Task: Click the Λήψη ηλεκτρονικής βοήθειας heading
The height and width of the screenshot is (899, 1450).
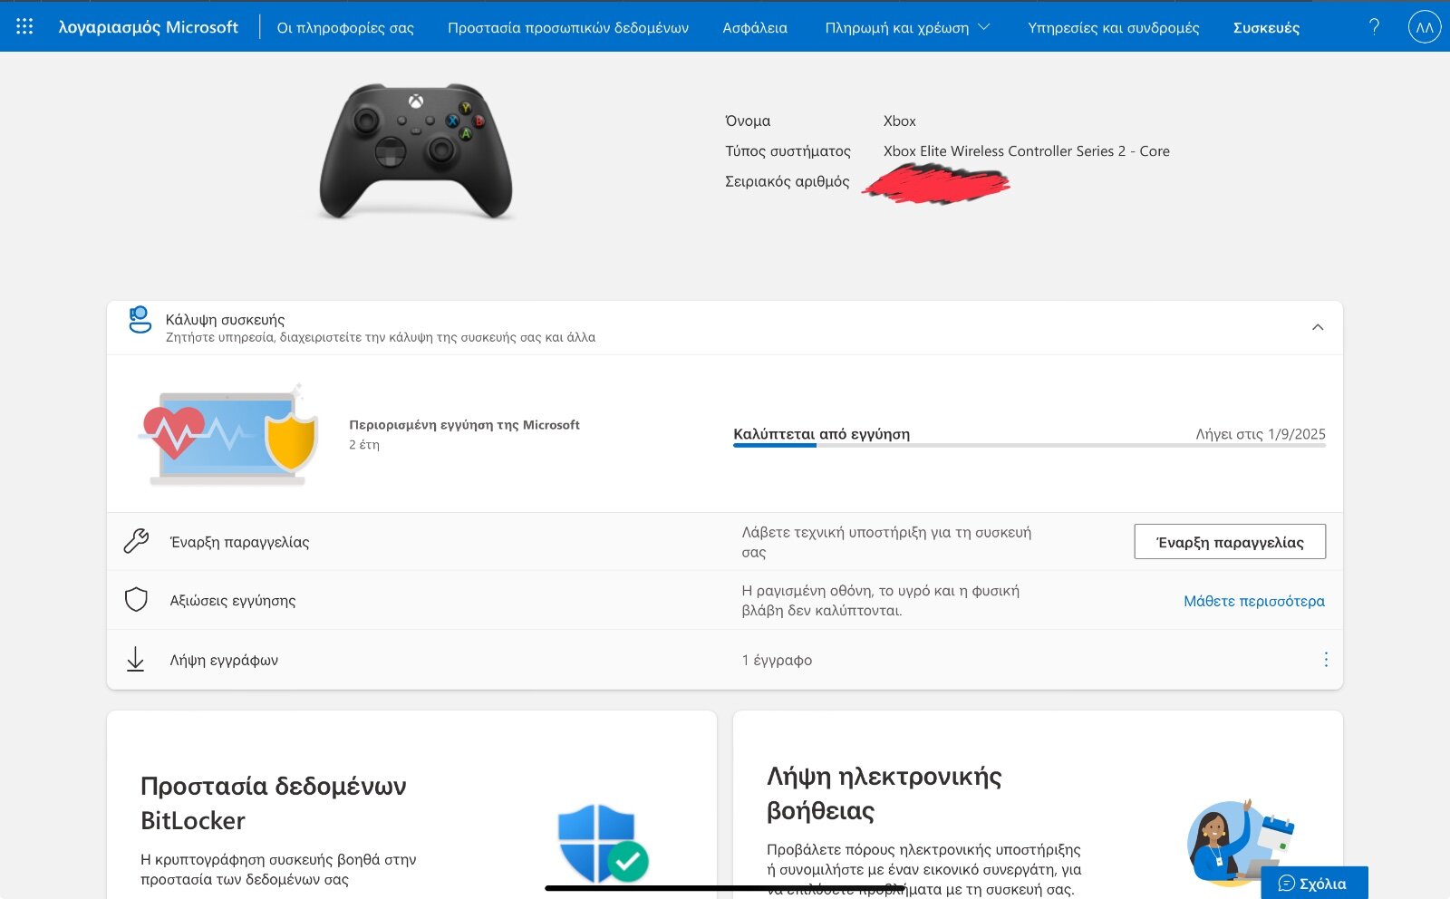Action: (884, 793)
